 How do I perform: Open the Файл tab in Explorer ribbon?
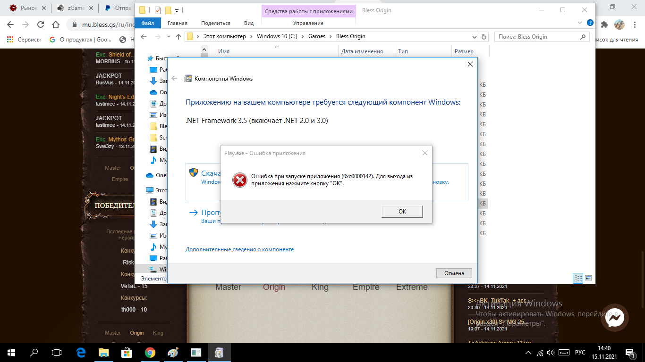[148, 23]
